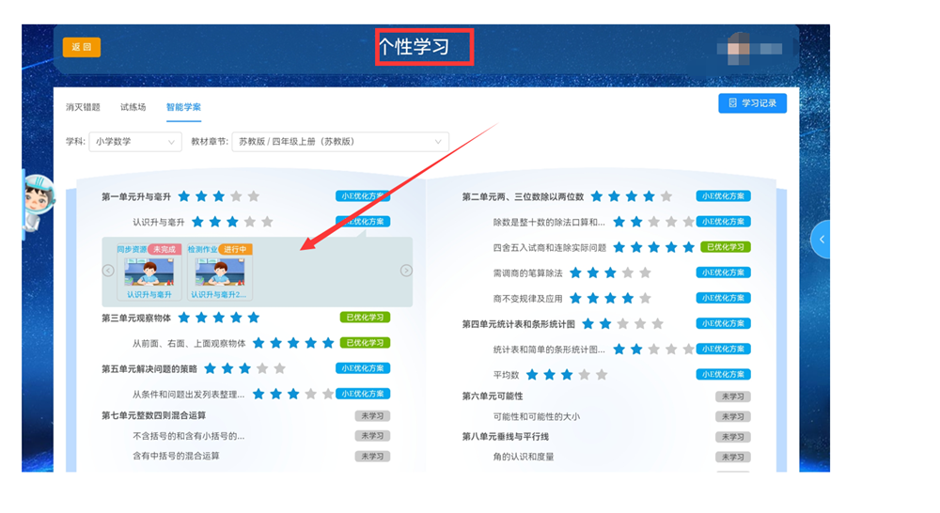This screenshot has width=940, height=513.
Task: Select chapter 第二单元两、三位数除以两位数
Action: (523, 196)
